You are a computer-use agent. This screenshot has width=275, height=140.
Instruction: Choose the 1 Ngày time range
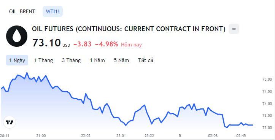17,60
